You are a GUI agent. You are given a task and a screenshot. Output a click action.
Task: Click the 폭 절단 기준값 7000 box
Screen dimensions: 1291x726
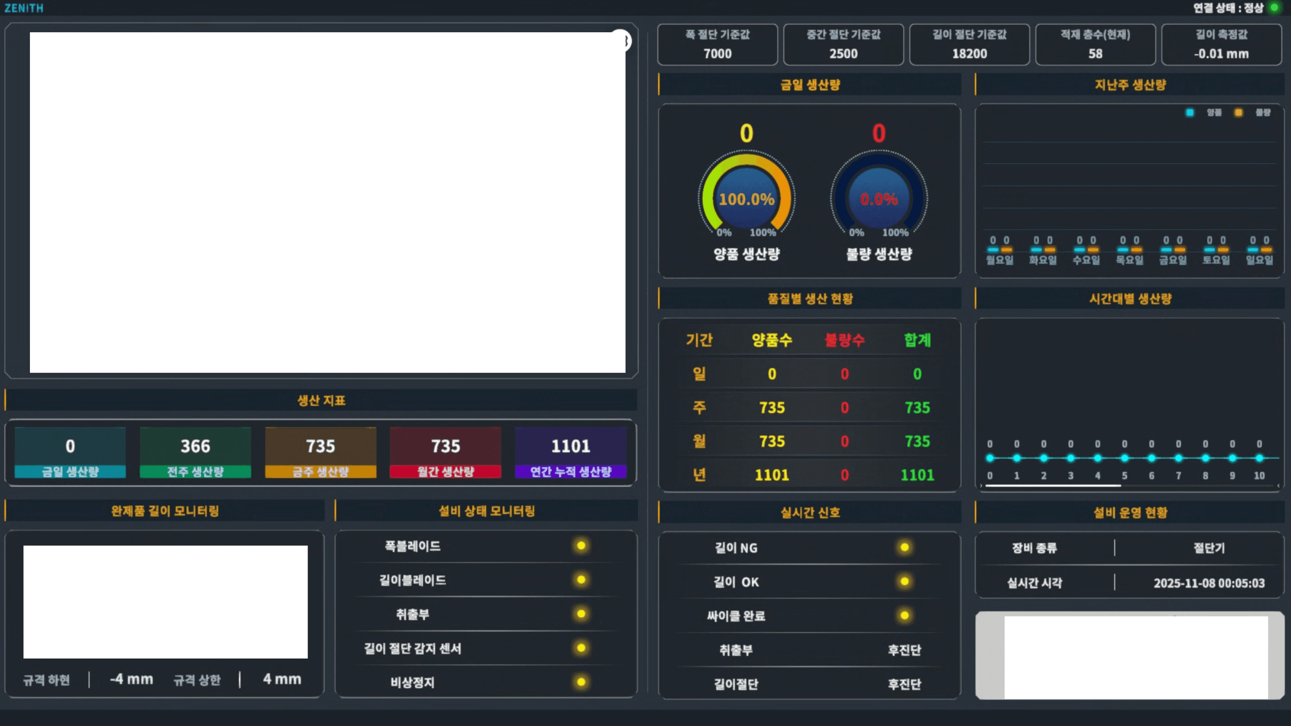click(x=717, y=45)
